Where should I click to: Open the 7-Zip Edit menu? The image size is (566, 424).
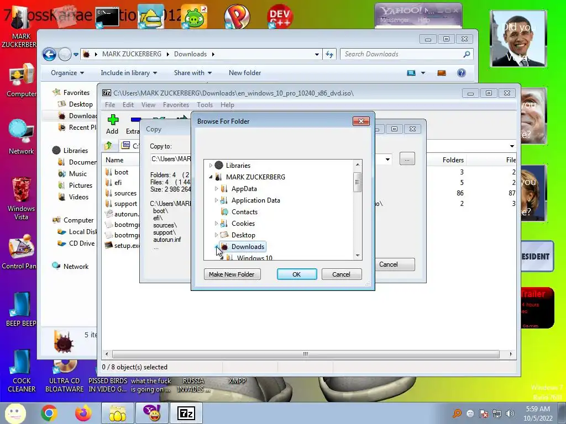128,105
